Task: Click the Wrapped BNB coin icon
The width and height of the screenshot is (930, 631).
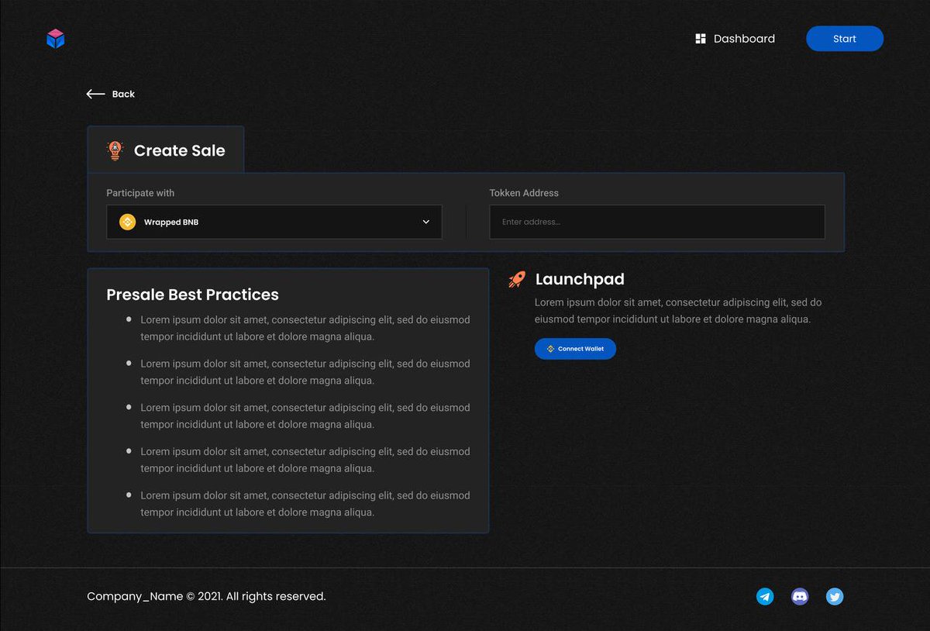Action: click(127, 222)
